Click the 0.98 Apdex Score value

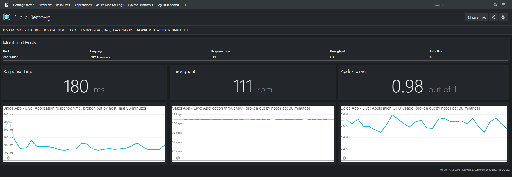424,86
